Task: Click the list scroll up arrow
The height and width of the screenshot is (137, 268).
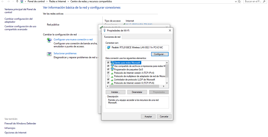Action: [x=167, y=63]
